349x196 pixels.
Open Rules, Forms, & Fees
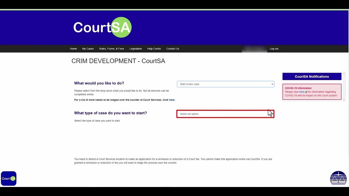point(112,49)
